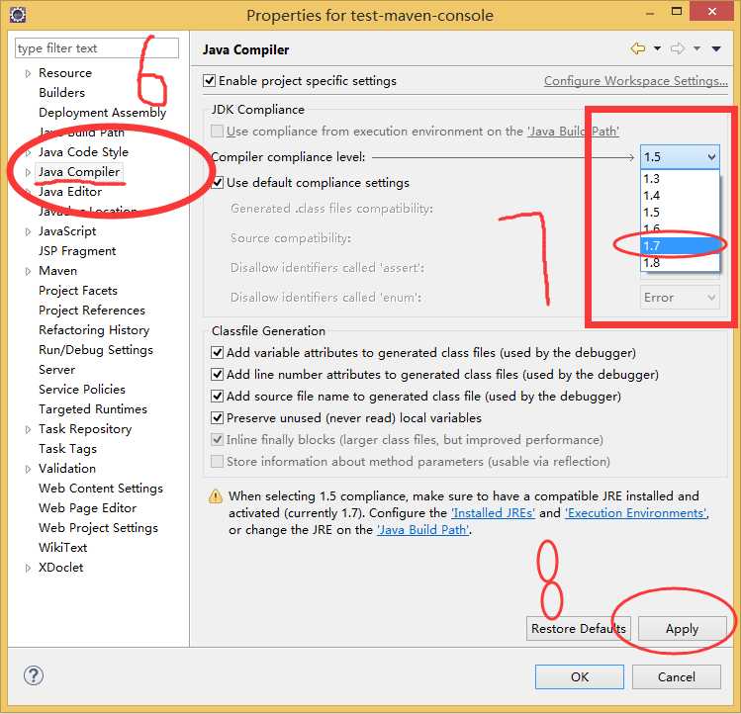Image resolution: width=741 pixels, height=714 pixels.
Task: Toggle Add variable attributes to generated class files
Action: point(217,352)
